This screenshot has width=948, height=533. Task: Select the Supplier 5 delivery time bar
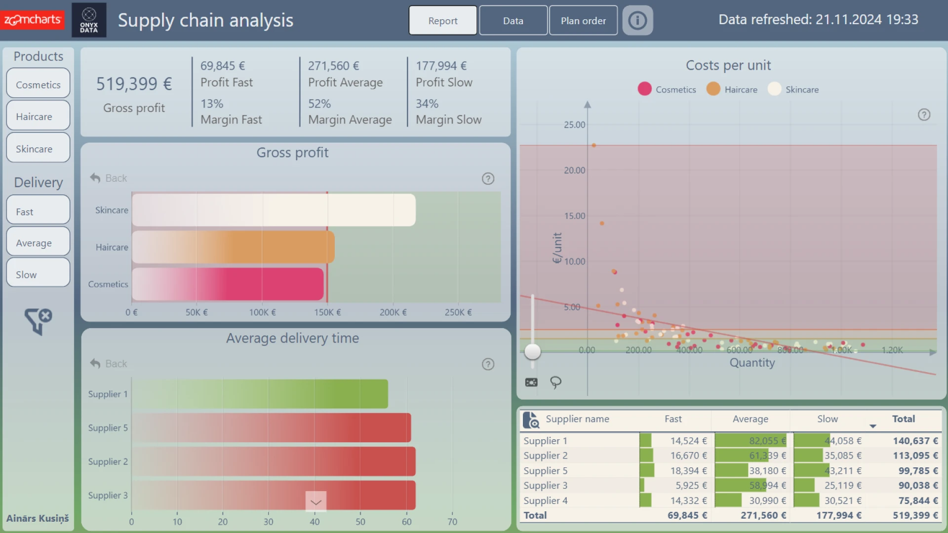pos(272,428)
